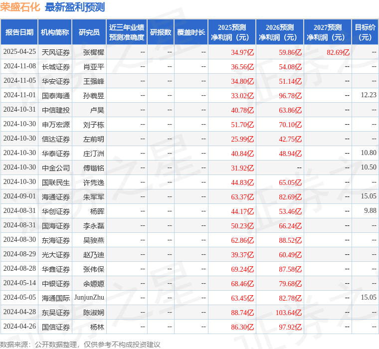Click the 2026 forecast 66.24亿
Viewport: 379px width, 349px height.
[x=290, y=226]
